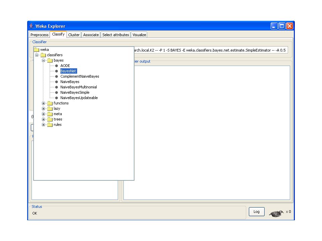This screenshot has height=241, width=322.
Task: Expand the trees tree node
Action: tap(43, 119)
